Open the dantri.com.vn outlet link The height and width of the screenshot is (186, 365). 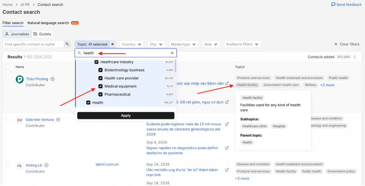(107, 164)
